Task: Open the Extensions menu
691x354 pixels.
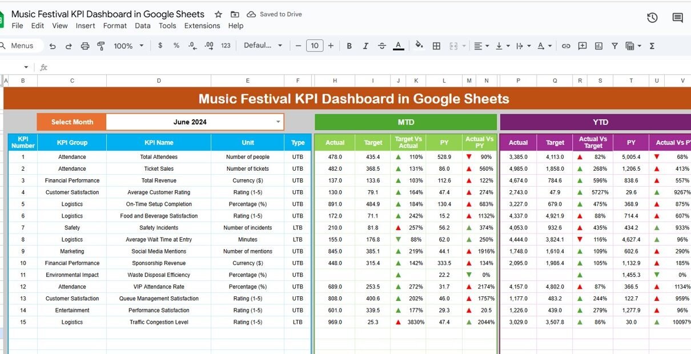Action: point(202,26)
